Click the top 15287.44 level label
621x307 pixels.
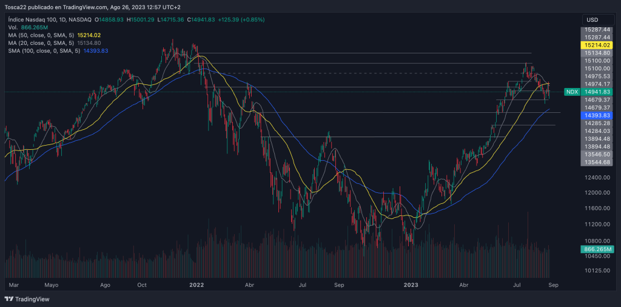coord(598,29)
